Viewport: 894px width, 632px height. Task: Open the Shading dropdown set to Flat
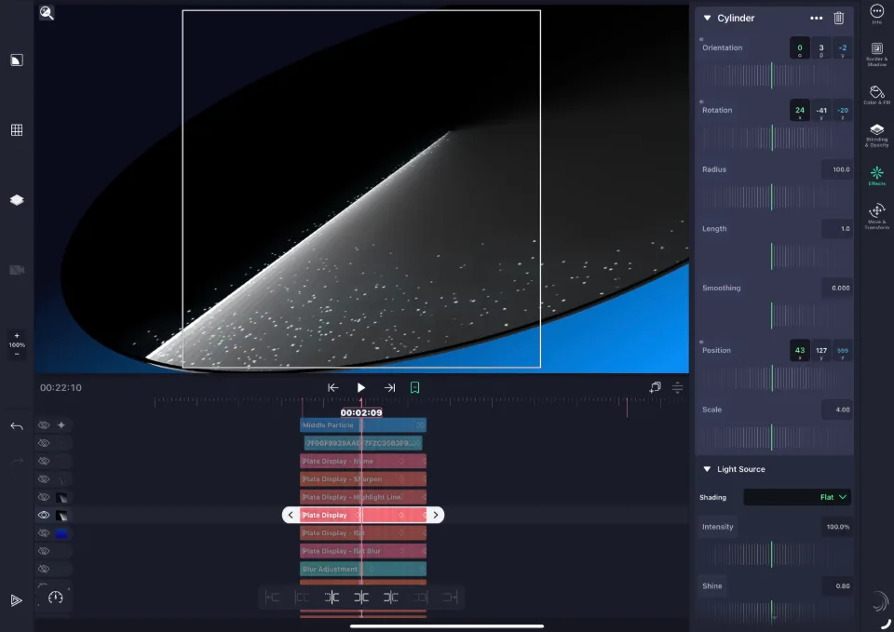pyautogui.click(x=797, y=497)
